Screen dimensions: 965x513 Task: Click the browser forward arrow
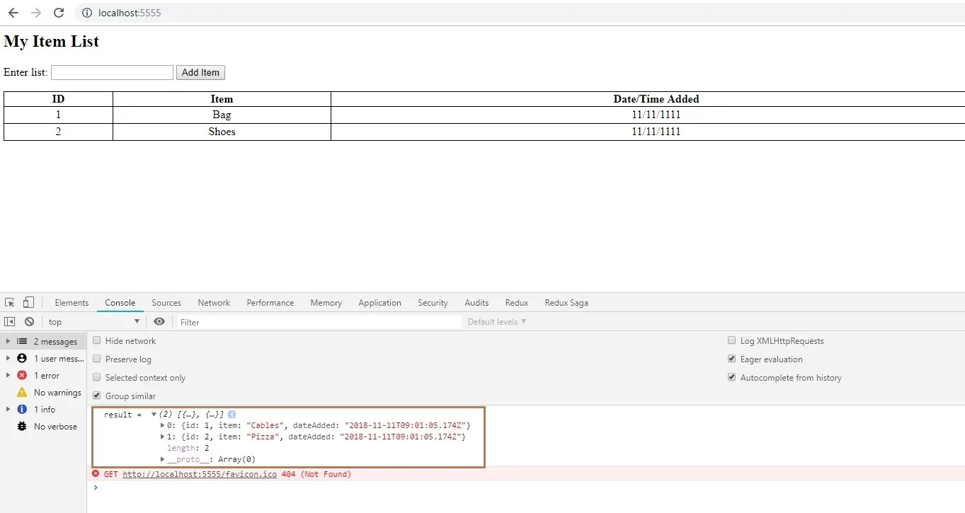coord(36,13)
